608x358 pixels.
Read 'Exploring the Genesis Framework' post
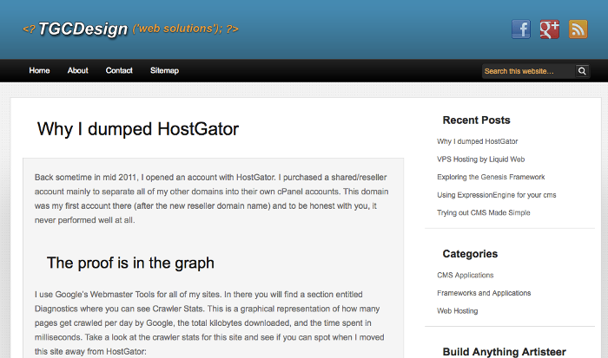pyautogui.click(x=491, y=177)
